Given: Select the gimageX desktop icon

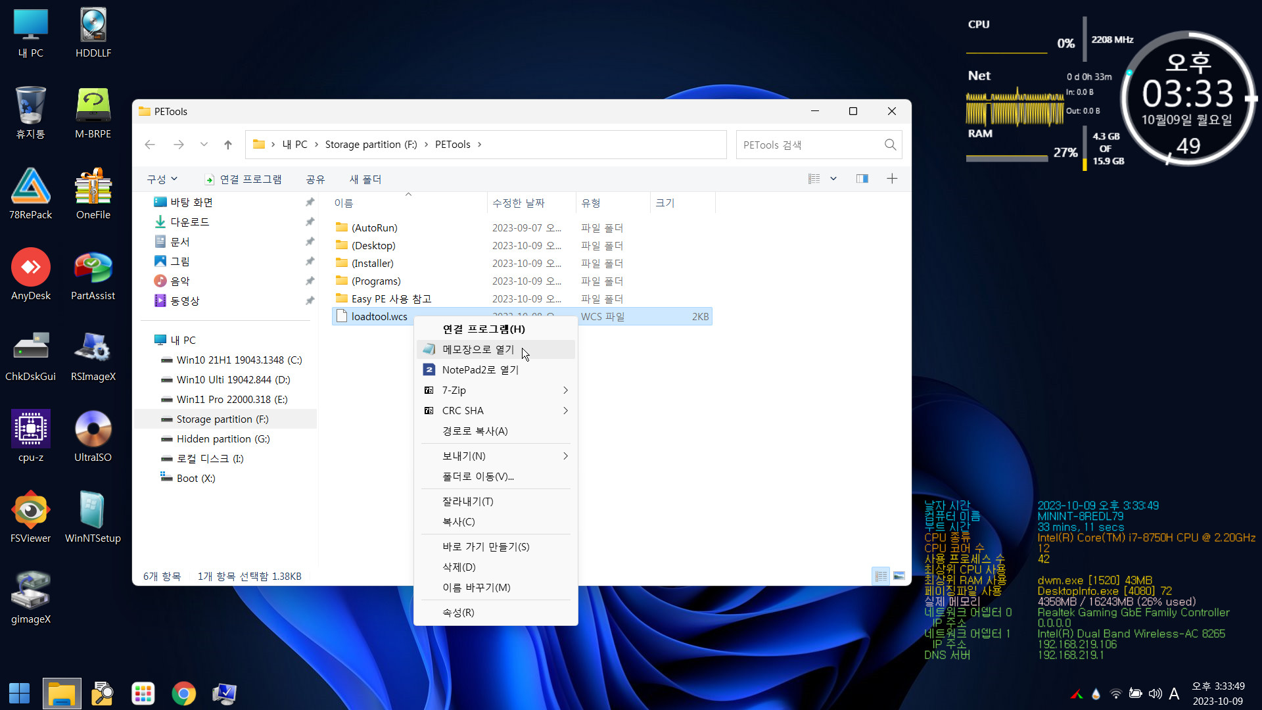Looking at the screenshot, I should [30, 599].
